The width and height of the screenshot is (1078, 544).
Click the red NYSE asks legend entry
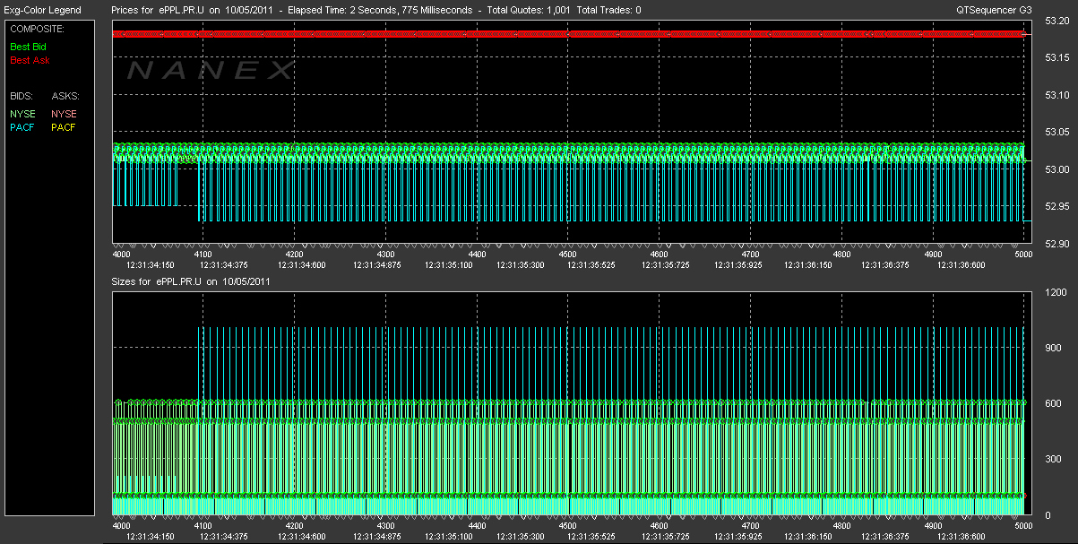(65, 114)
